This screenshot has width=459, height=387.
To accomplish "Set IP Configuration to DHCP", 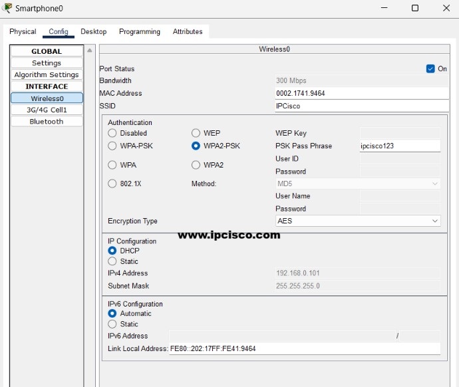I will 112,251.
